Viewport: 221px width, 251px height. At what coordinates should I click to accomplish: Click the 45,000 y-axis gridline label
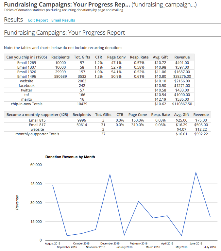click(x=36, y=184)
